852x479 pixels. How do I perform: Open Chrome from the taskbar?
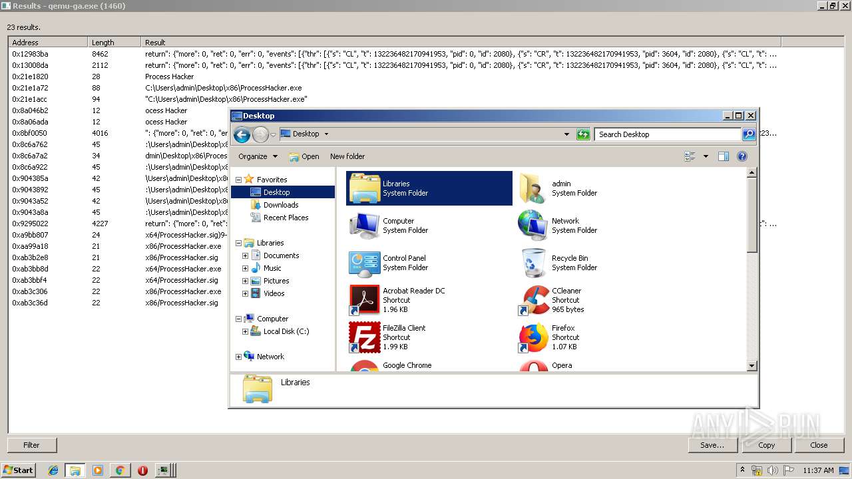(x=120, y=470)
